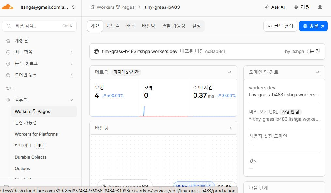The height and width of the screenshot is (193, 331).
Task: Click the 오류 count 0
Action: point(146,95)
